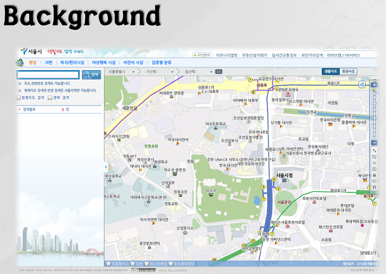The image size is (386, 274).
Task: Click the 영국 대사관 flag marker
Action: click(228, 169)
